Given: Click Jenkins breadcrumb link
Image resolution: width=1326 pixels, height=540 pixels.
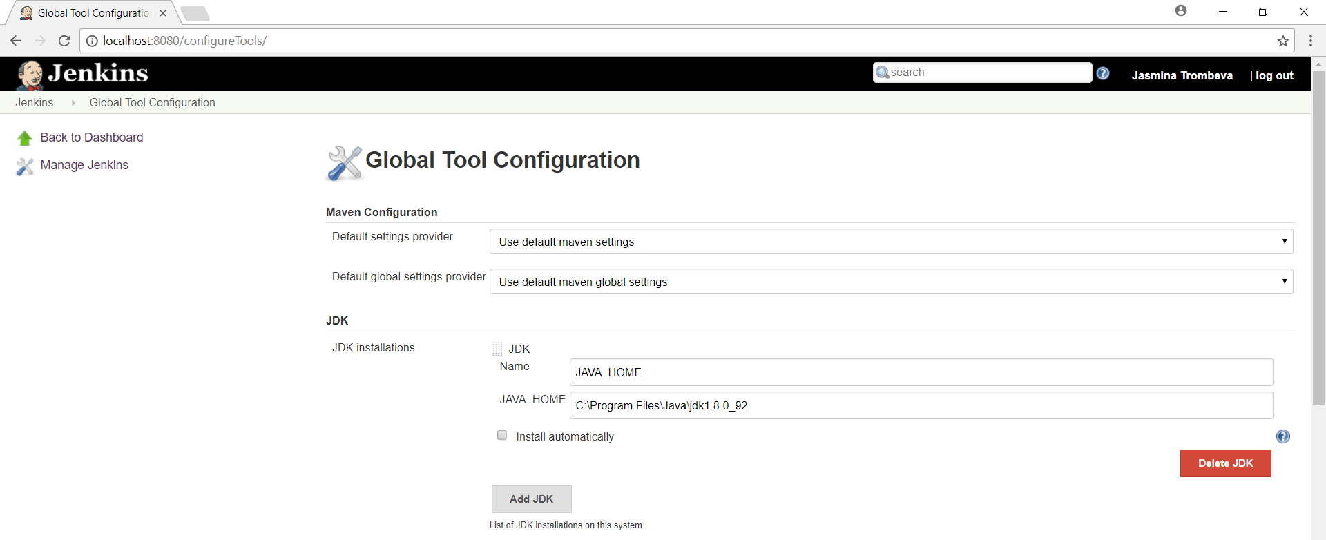Looking at the screenshot, I should click(x=35, y=102).
